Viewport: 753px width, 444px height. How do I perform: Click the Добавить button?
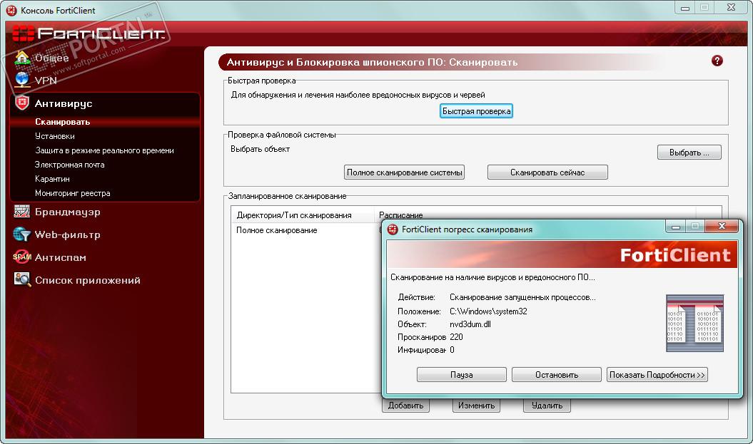click(x=406, y=406)
